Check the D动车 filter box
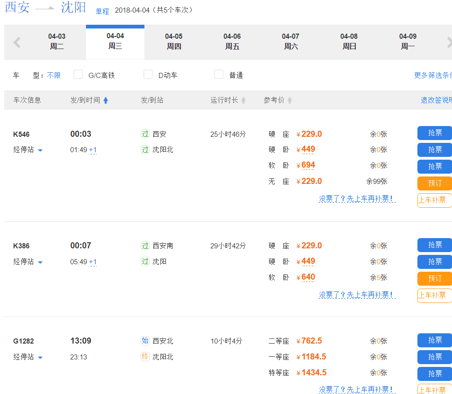Screen dimensions: 452x394 click(148, 74)
